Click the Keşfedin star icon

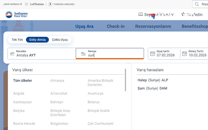pos(184,14)
